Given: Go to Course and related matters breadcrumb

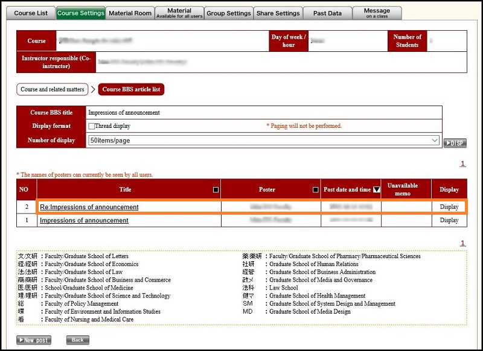Looking at the screenshot, I should click(53, 90).
